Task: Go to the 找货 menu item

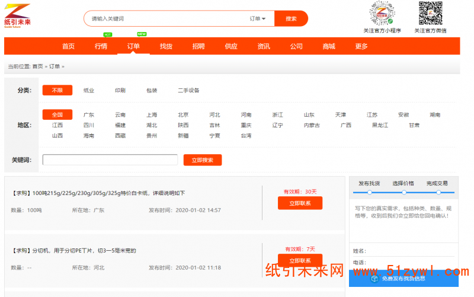Action: 166,46
